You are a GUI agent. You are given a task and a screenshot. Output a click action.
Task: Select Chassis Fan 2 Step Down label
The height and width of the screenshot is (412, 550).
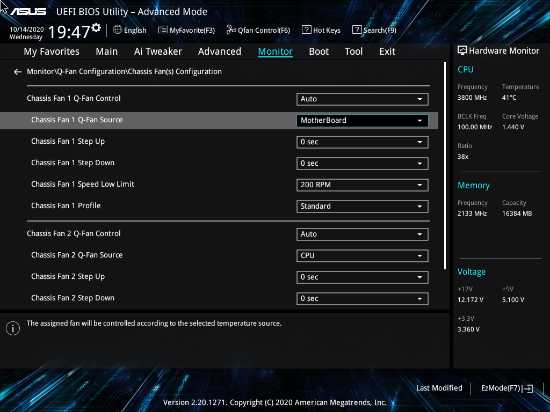pos(73,298)
